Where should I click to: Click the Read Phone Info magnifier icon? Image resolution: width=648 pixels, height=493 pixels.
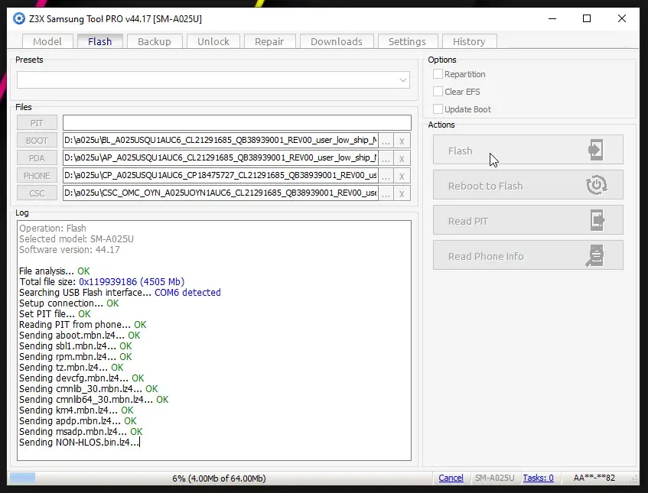click(x=595, y=256)
